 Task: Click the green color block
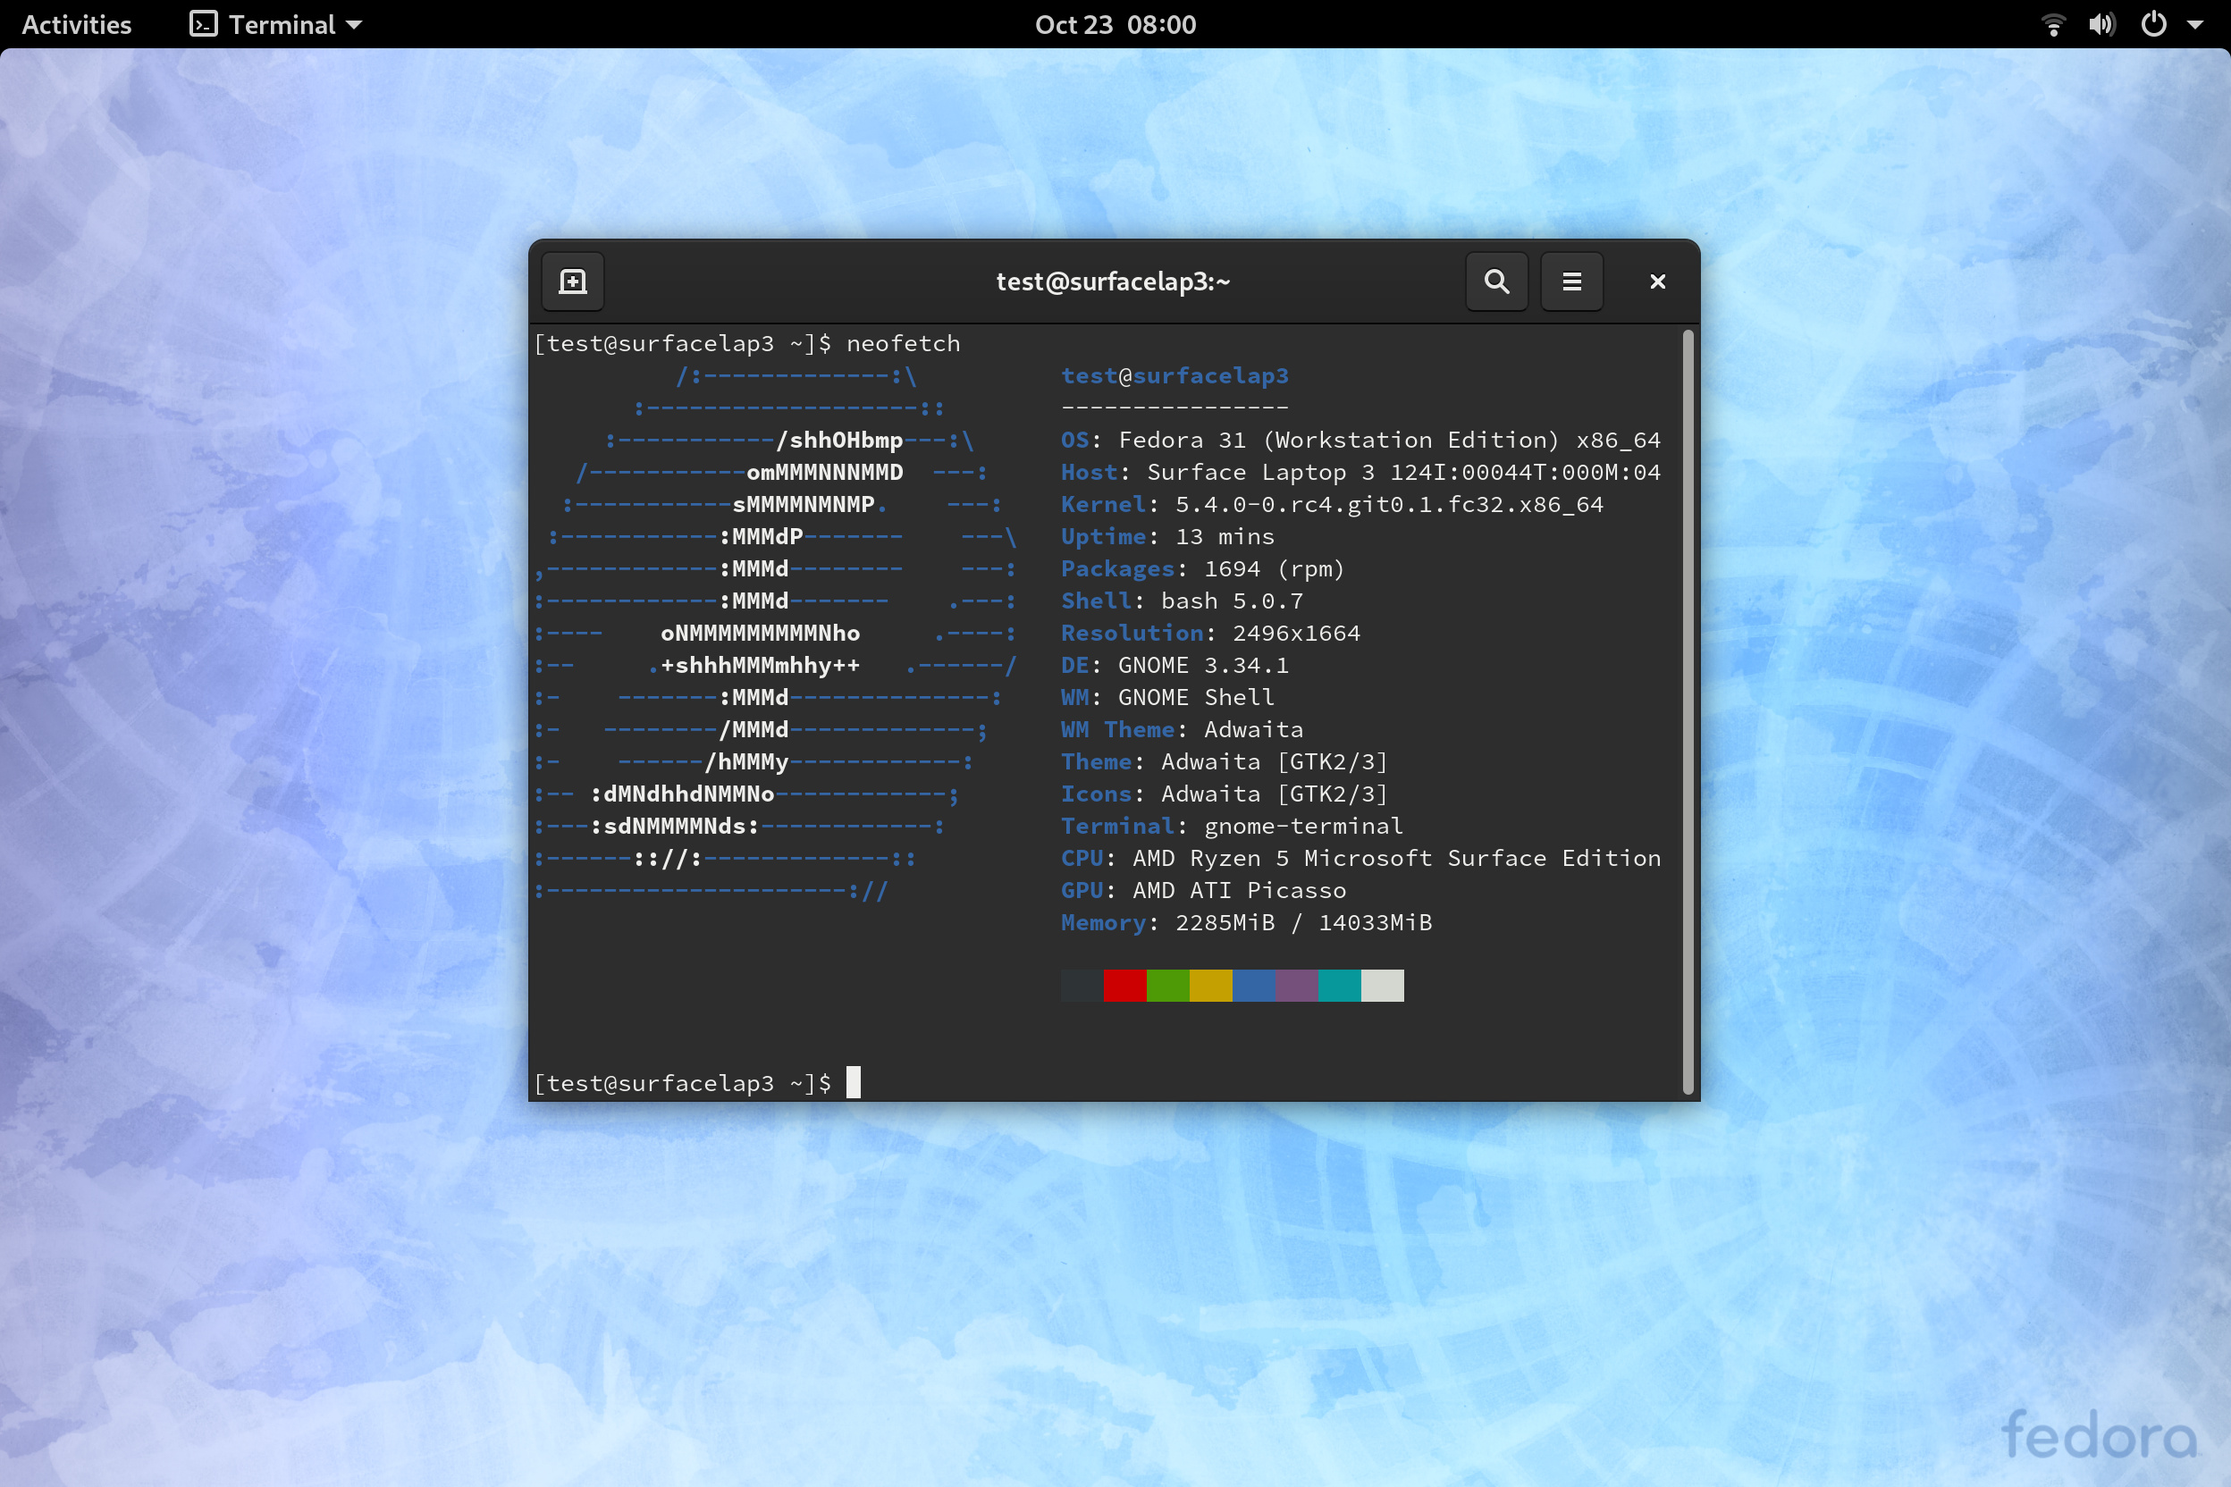(1167, 986)
